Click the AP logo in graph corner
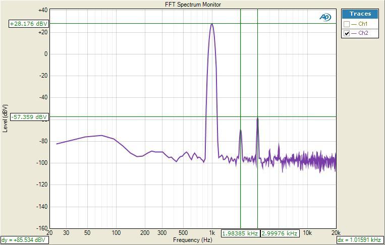The image size is (385, 245). point(325,17)
